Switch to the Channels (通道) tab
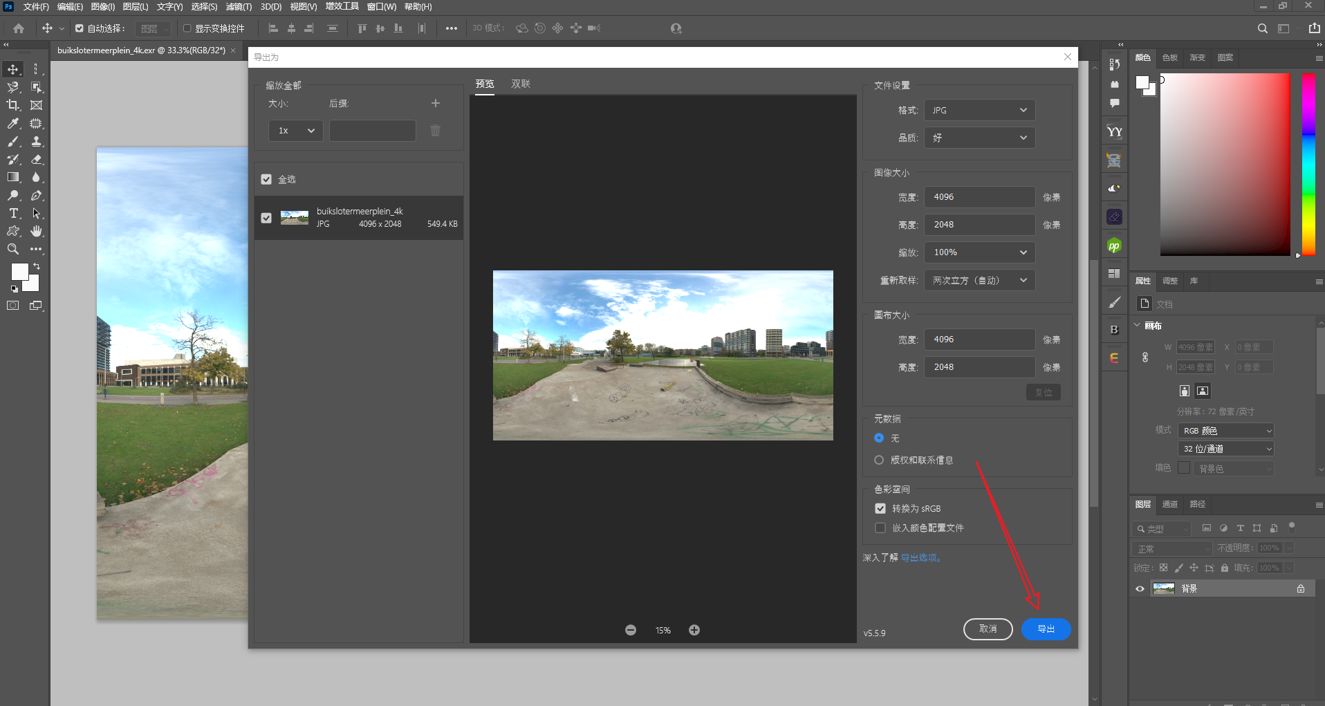The height and width of the screenshot is (706, 1325). [1170, 504]
